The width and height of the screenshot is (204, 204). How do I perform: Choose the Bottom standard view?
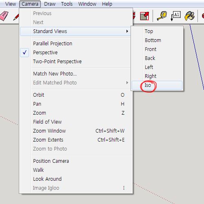(x=157, y=40)
